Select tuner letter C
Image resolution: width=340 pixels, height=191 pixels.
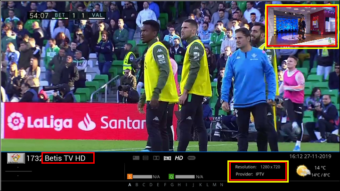[x=144, y=185]
